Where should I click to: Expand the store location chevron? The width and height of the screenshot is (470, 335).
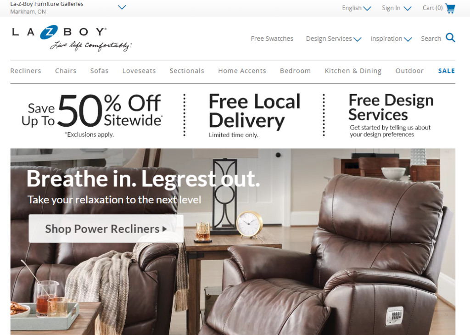[x=122, y=7]
